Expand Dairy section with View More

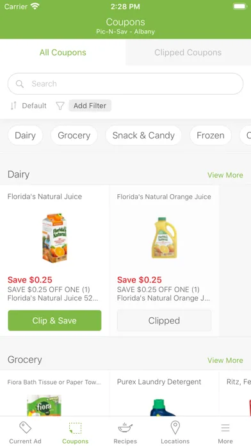click(225, 175)
